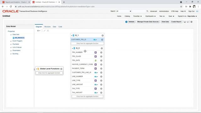Image resolution: width=201 pixels, height=113 pixels.
Task: Open gear settings for INVOICE_CURRENCY_CODE
Action: click(101, 64)
